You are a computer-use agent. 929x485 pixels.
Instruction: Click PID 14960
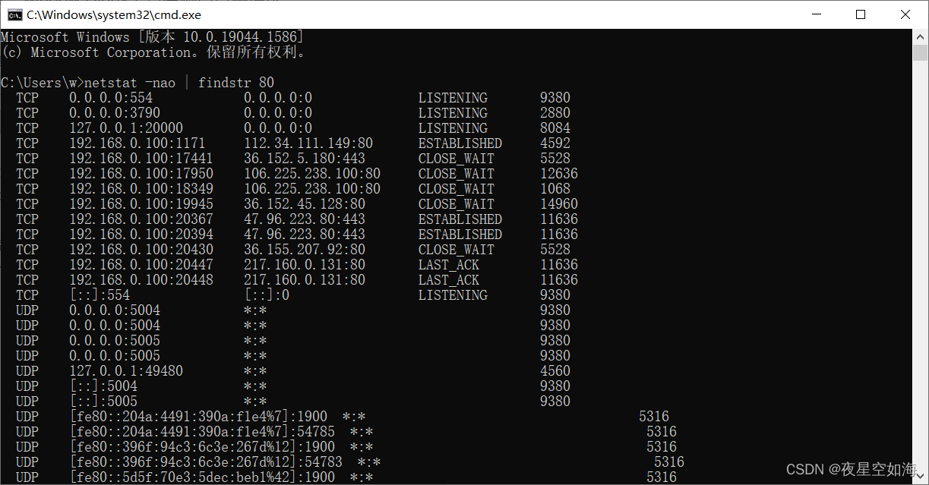coord(559,204)
